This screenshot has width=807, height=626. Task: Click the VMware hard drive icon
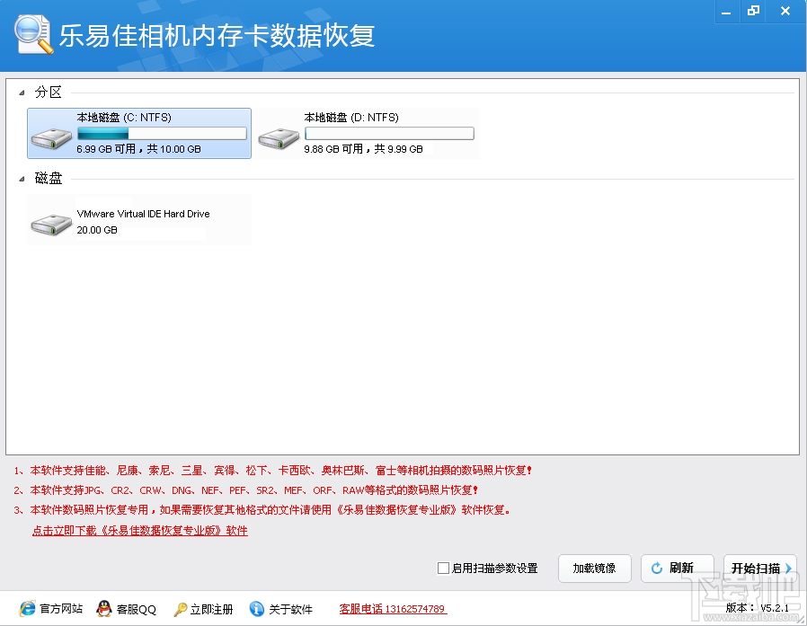pos(51,225)
